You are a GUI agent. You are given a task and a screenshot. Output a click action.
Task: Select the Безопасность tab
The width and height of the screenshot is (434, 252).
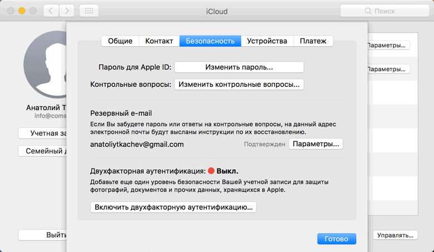click(210, 41)
